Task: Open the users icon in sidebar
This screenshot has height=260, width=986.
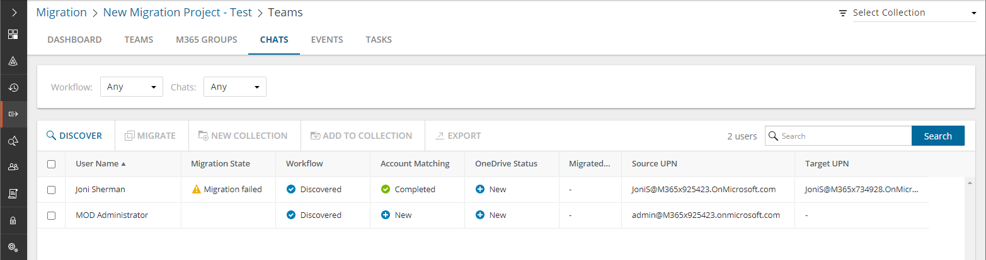Action: [x=13, y=168]
